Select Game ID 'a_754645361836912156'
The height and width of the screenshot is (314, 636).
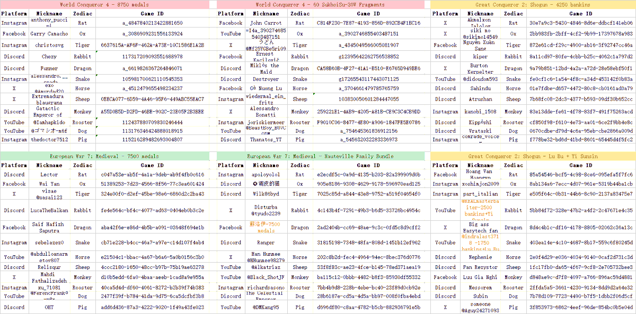click(368, 130)
